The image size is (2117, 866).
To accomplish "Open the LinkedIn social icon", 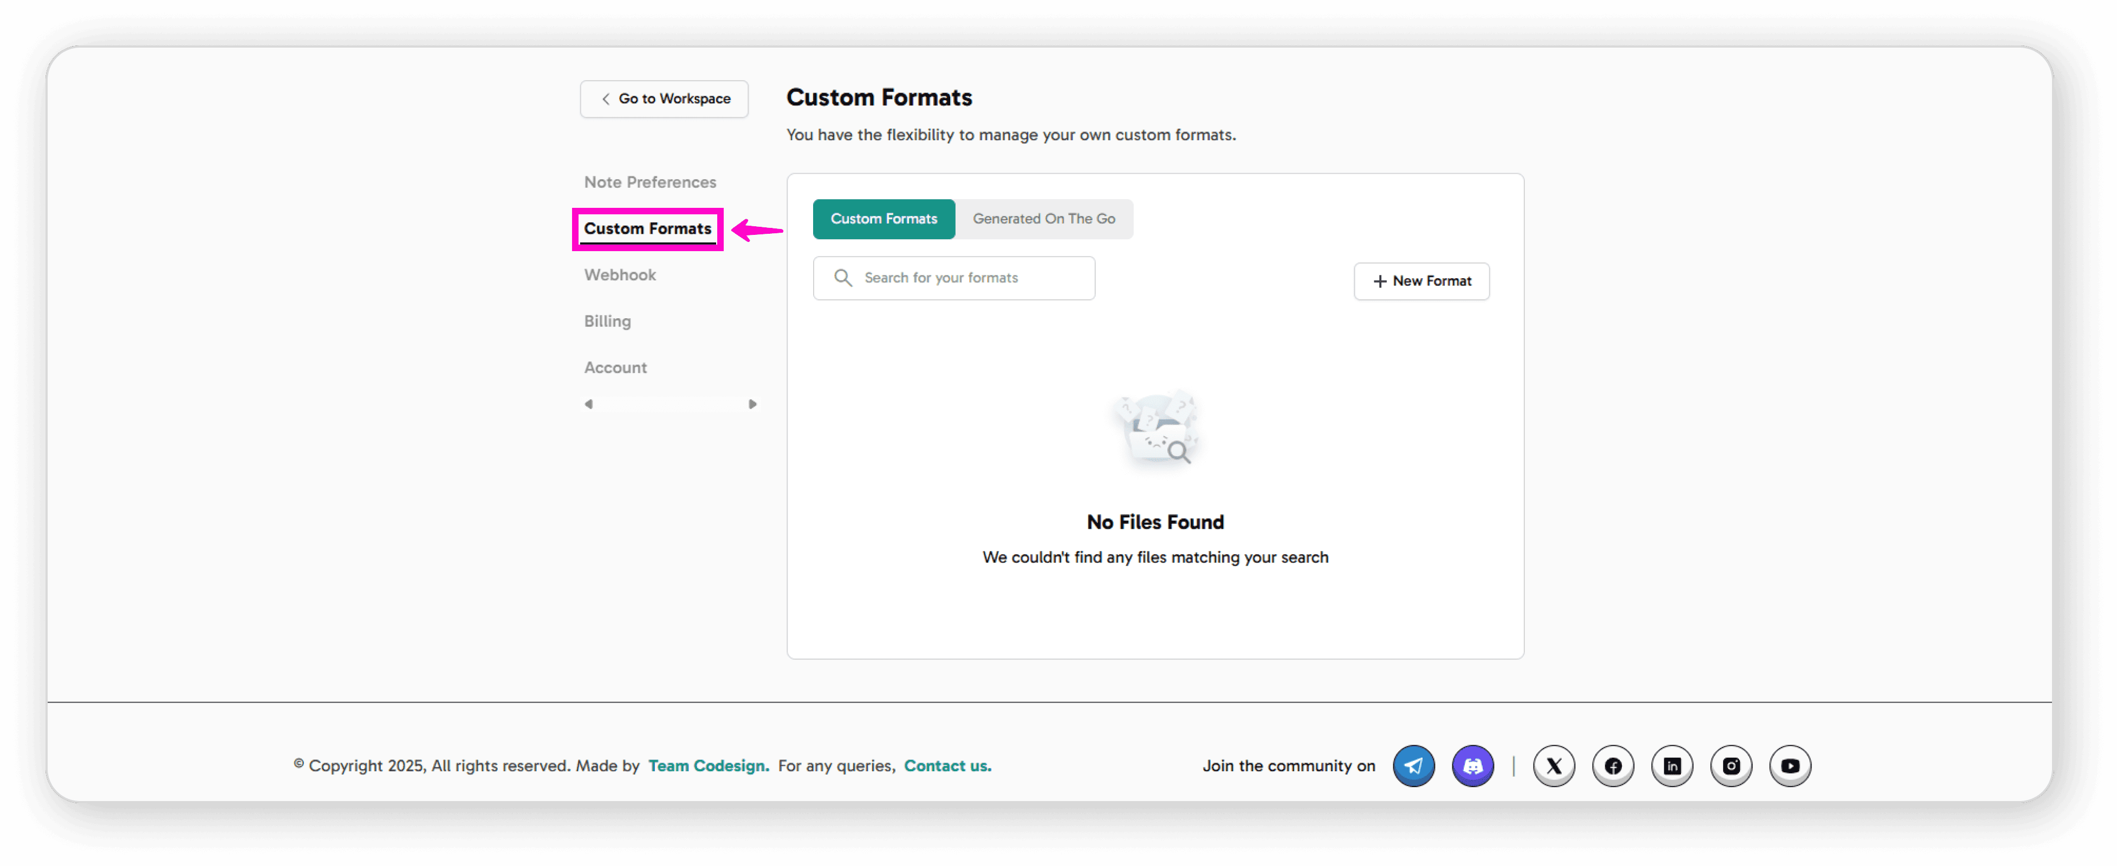I will pos(1672,765).
